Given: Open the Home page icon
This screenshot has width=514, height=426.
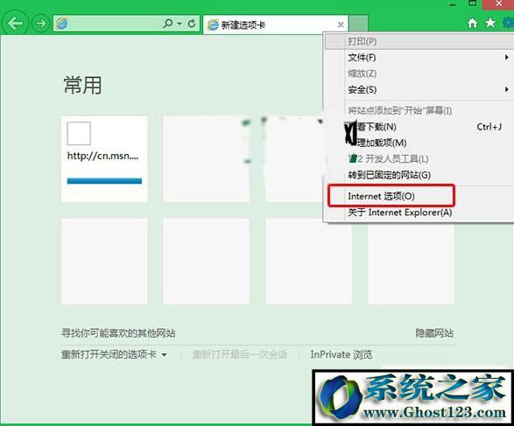Looking at the screenshot, I should point(472,23).
